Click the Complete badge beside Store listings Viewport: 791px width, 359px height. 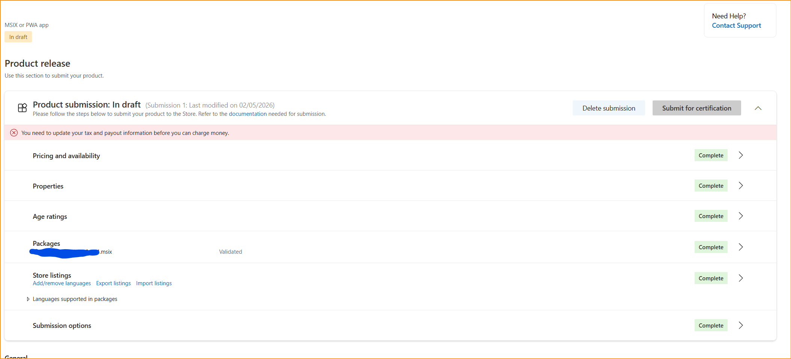[x=711, y=278]
